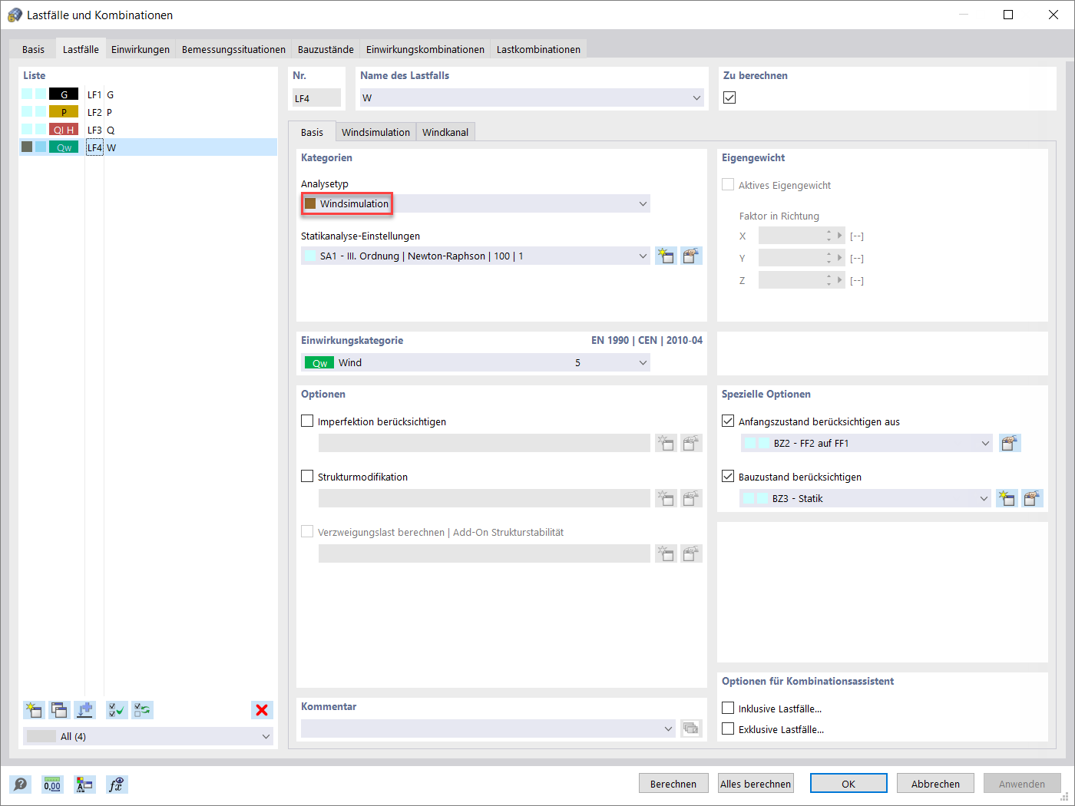Create new construction stage icon next to BZ3

[1007, 498]
